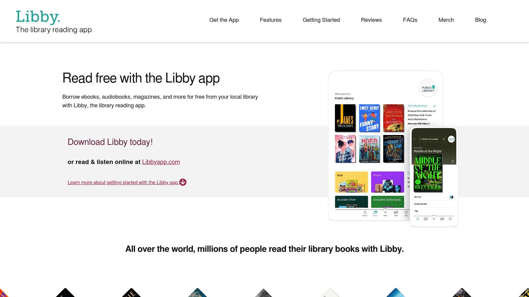Select the Search icon in Libby's bottom navigation
Image resolution: width=529 pixels, height=297 pixels.
[365, 213]
